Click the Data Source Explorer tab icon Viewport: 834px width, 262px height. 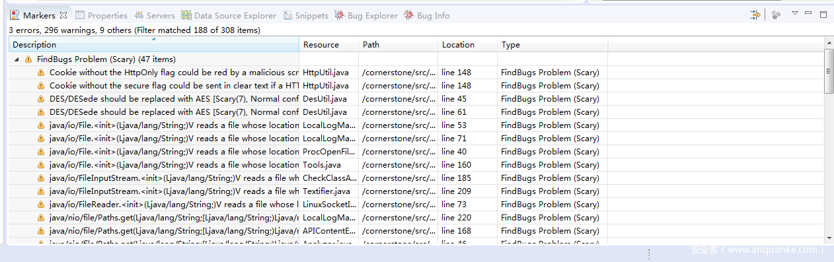[186, 15]
